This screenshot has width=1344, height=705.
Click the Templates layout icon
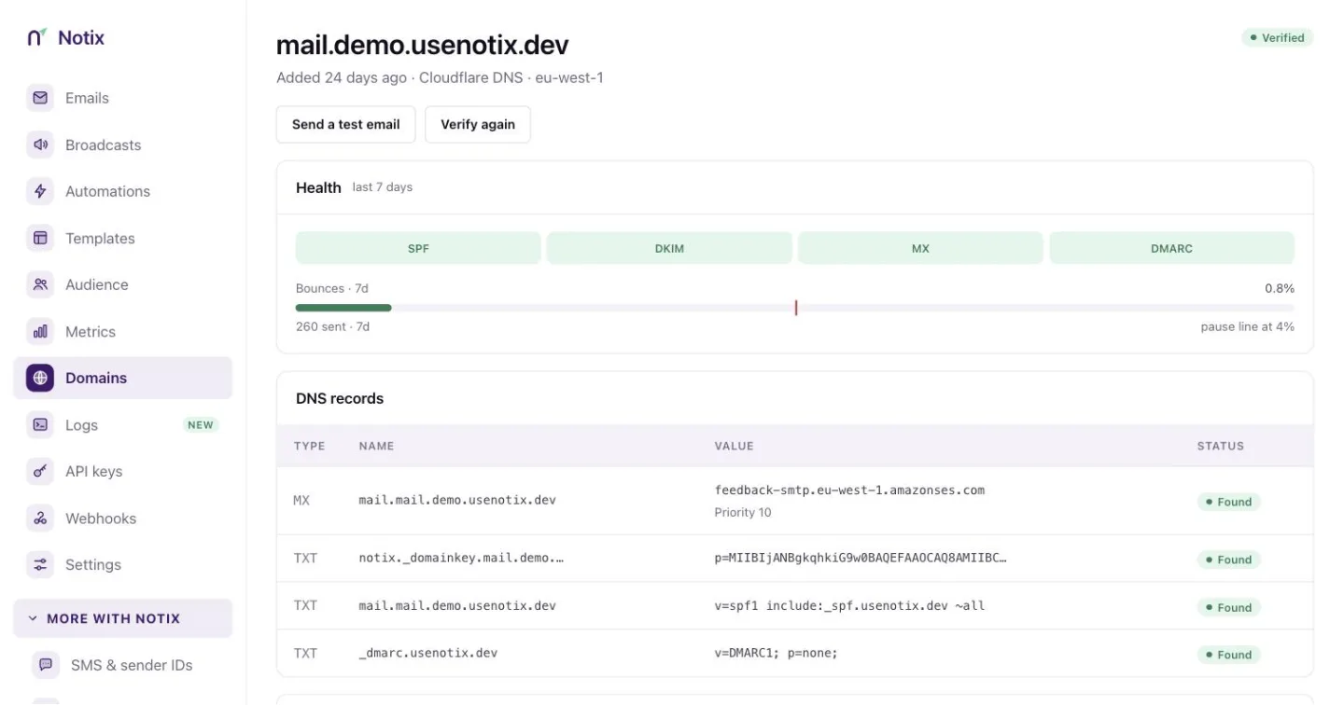[40, 238]
